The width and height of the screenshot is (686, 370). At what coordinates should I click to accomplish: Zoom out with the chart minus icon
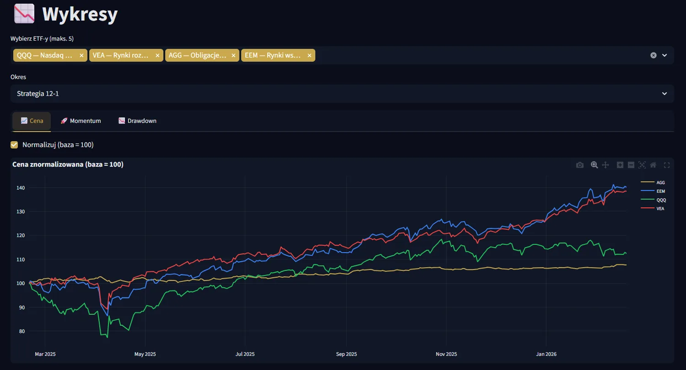631,165
